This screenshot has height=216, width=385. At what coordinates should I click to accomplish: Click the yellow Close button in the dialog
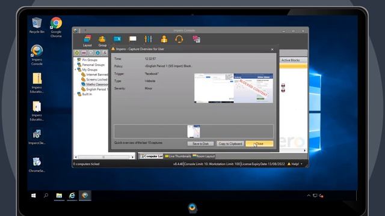click(259, 144)
